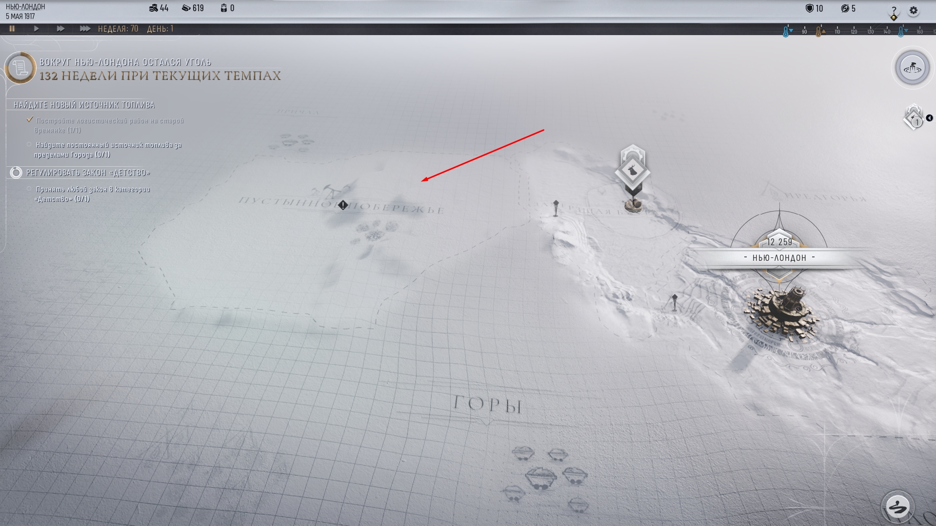Click the Пустынное Побережье region label
The width and height of the screenshot is (936, 526).
point(341,206)
